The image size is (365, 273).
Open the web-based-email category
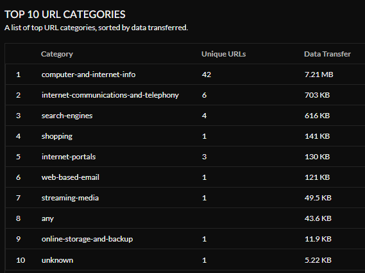point(71,177)
